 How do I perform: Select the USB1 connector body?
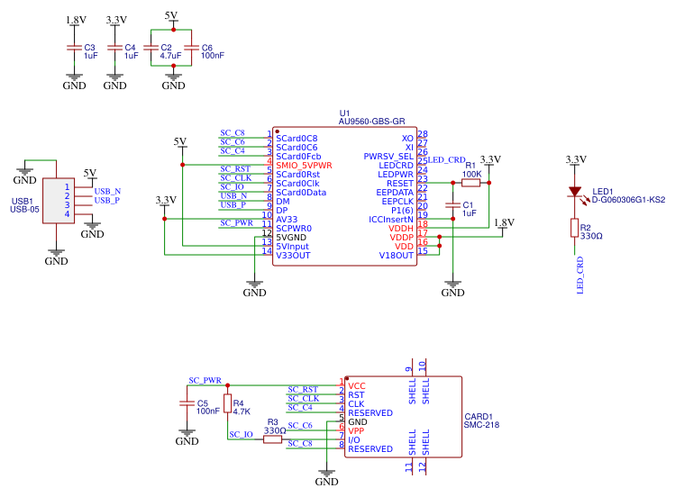pyautogui.click(x=59, y=201)
